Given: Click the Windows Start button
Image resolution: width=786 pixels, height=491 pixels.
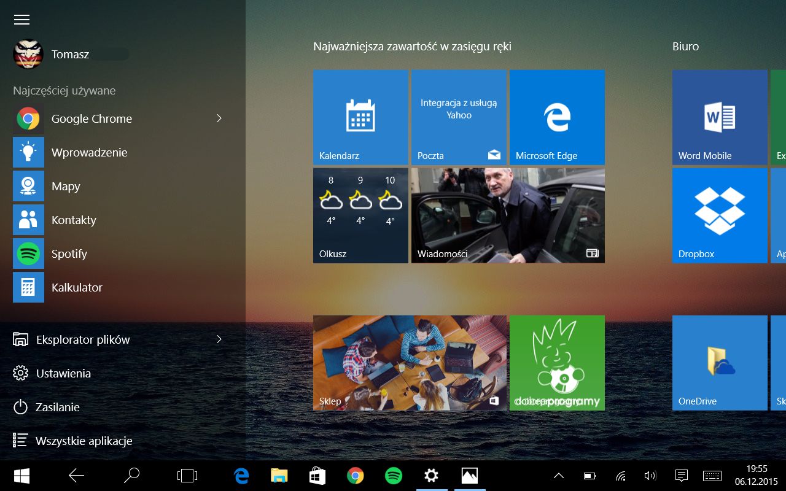Looking at the screenshot, I should (22, 476).
